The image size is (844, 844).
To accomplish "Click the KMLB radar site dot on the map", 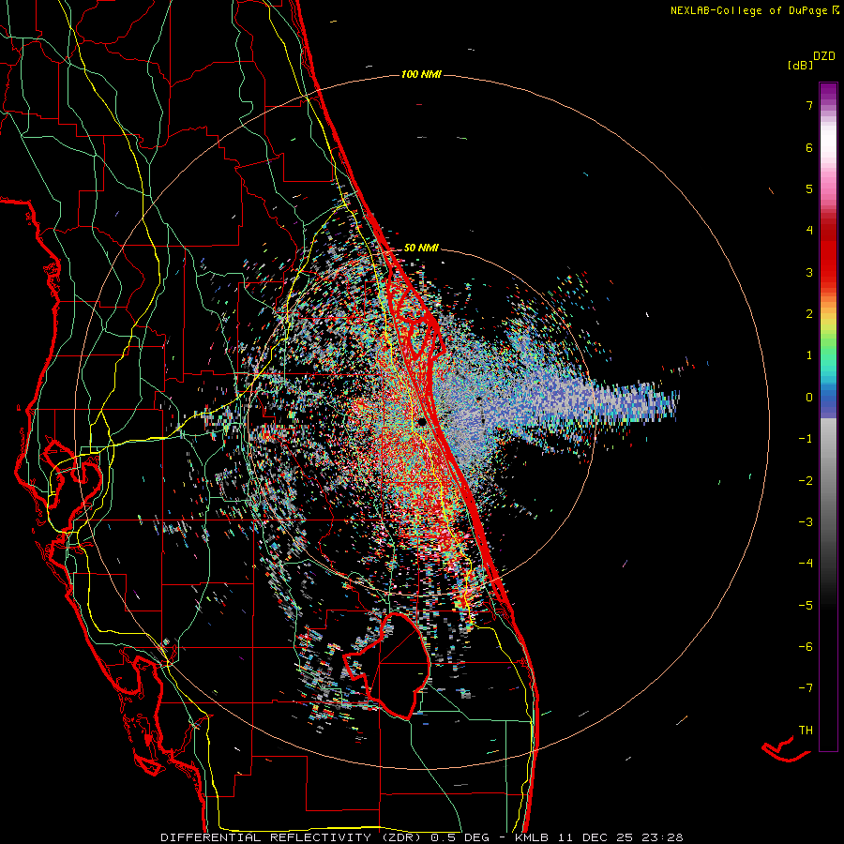I will click(x=421, y=421).
